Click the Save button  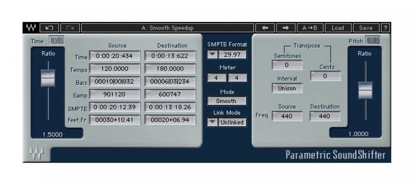click(x=366, y=28)
